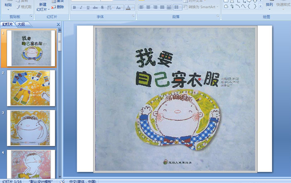Image resolution: width=291 pixels, height=183 pixels.
Task: Select the arc shape
Action: click(x=238, y=6)
